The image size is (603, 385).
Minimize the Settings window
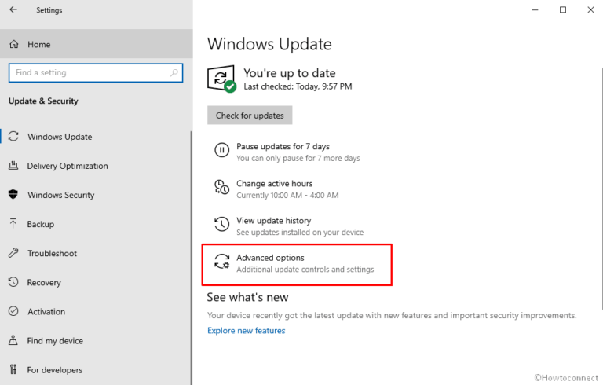tap(535, 9)
